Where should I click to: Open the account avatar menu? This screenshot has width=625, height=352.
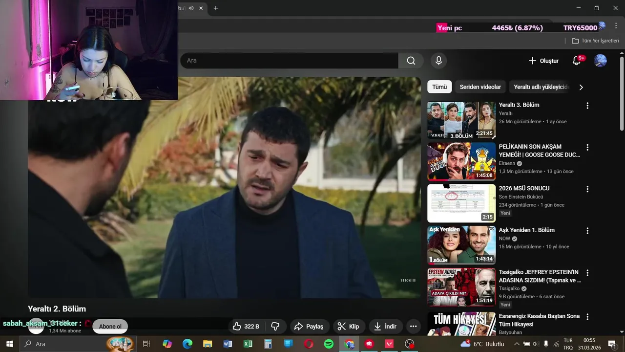[x=600, y=61]
